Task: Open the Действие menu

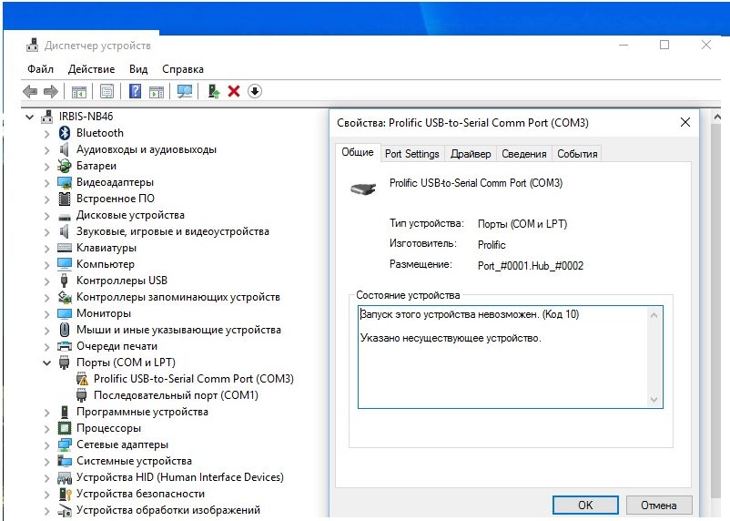Action: click(x=91, y=69)
